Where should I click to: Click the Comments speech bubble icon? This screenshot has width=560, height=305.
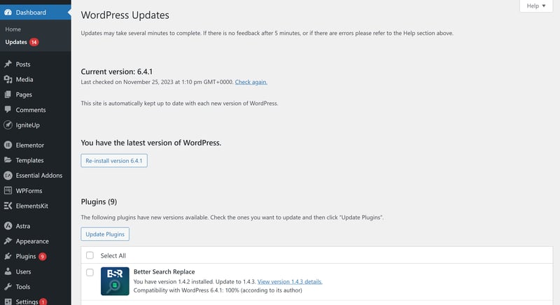[x=8, y=110]
